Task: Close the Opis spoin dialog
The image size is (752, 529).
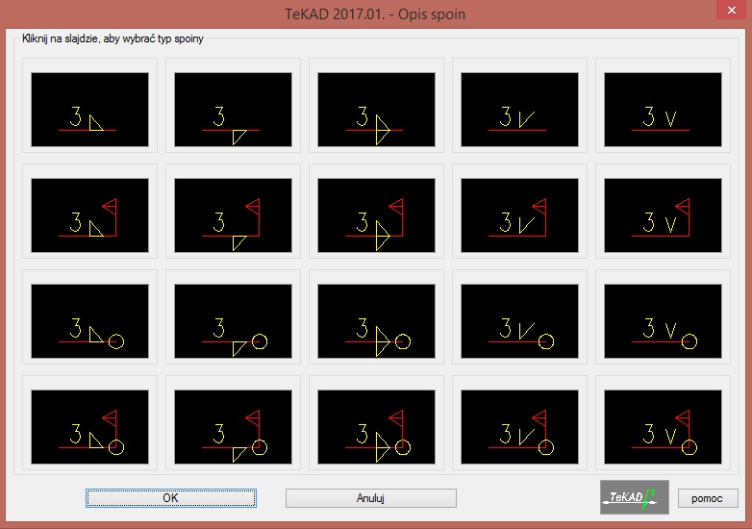Action: (732, 10)
